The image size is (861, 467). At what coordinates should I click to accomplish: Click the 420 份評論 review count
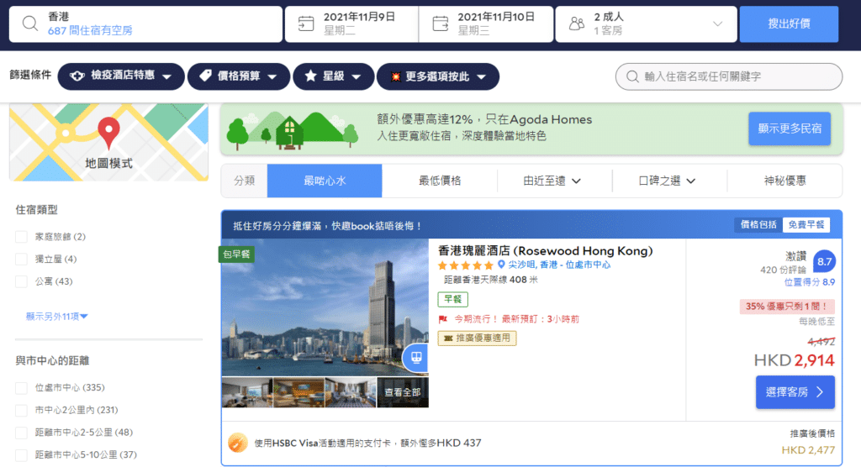[783, 270]
